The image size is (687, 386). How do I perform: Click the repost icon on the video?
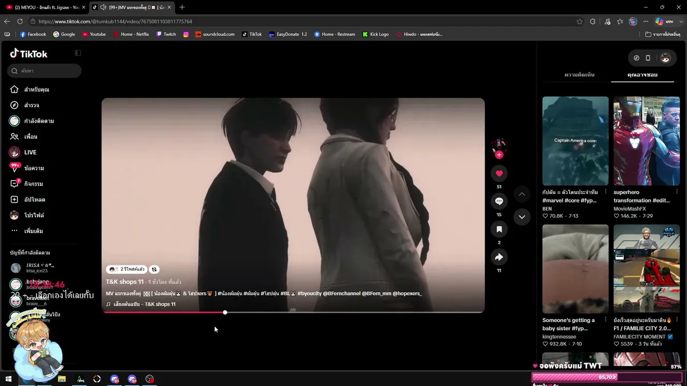pos(154,270)
